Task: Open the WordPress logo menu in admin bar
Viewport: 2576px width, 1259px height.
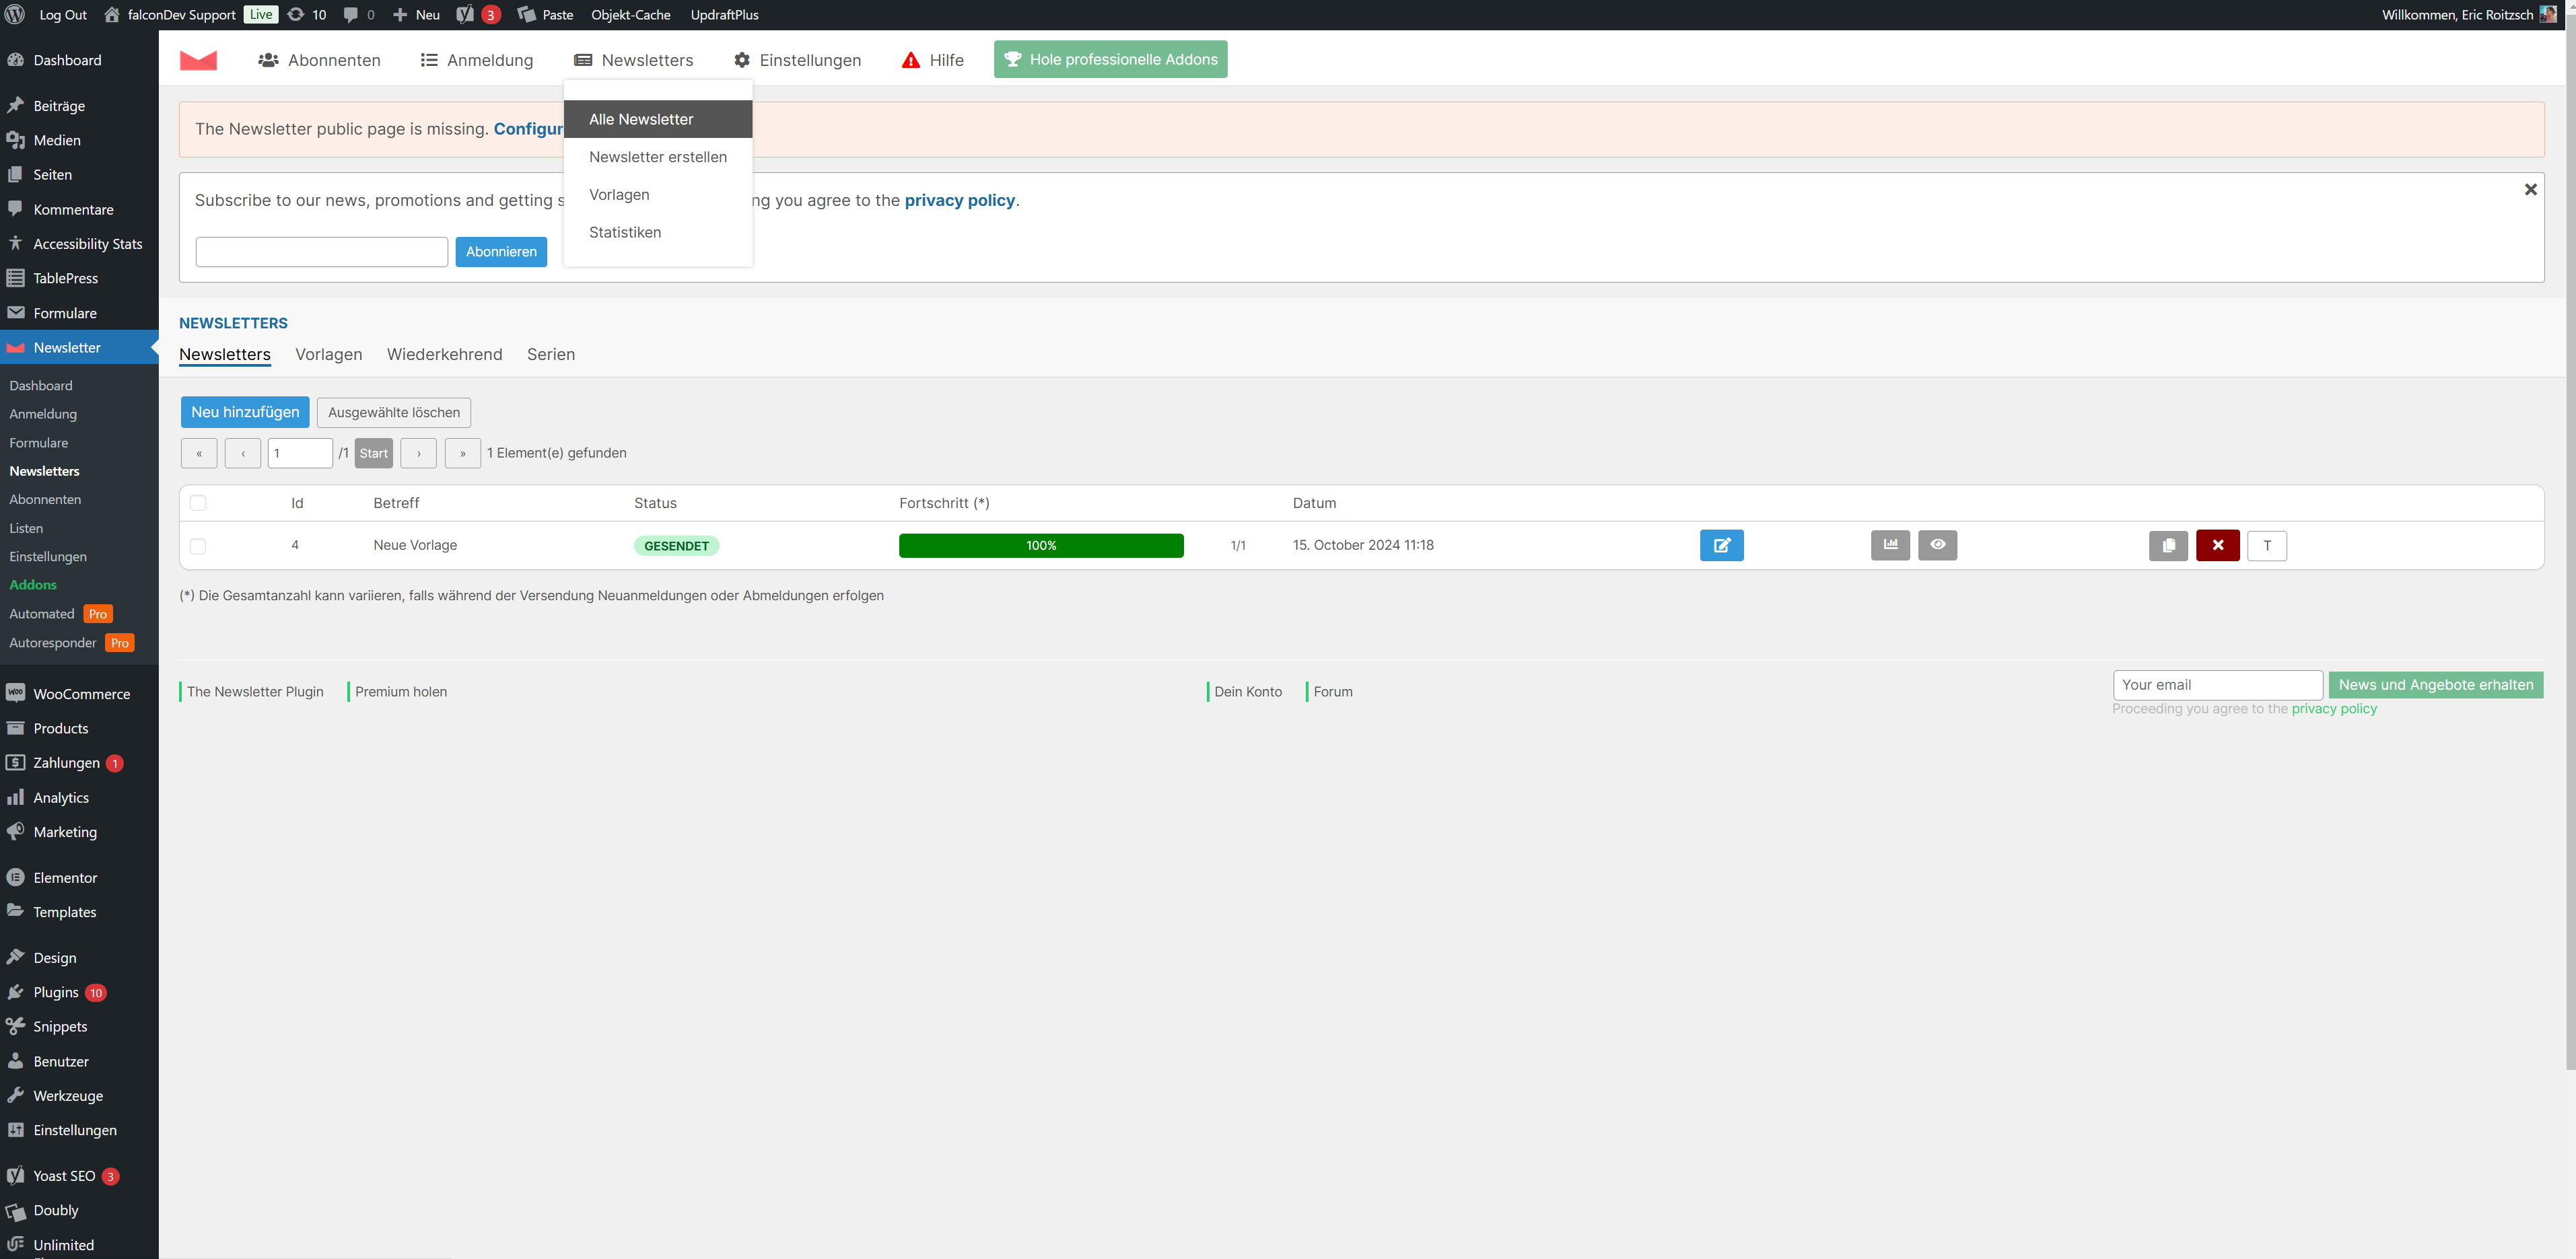Action: point(15,14)
